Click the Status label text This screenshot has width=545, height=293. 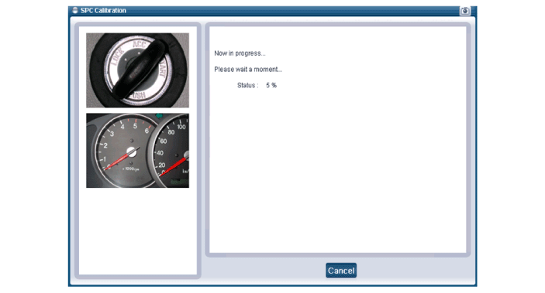pyautogui.click(x=247, y=85)
